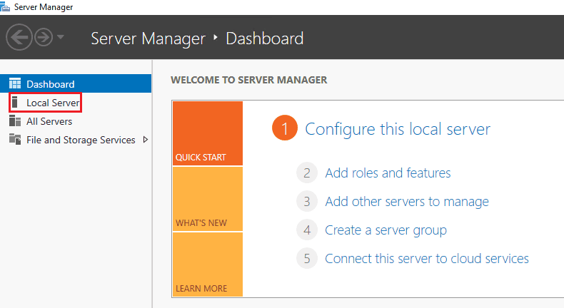Expand File and Storage Services arrow

point(146,140)
